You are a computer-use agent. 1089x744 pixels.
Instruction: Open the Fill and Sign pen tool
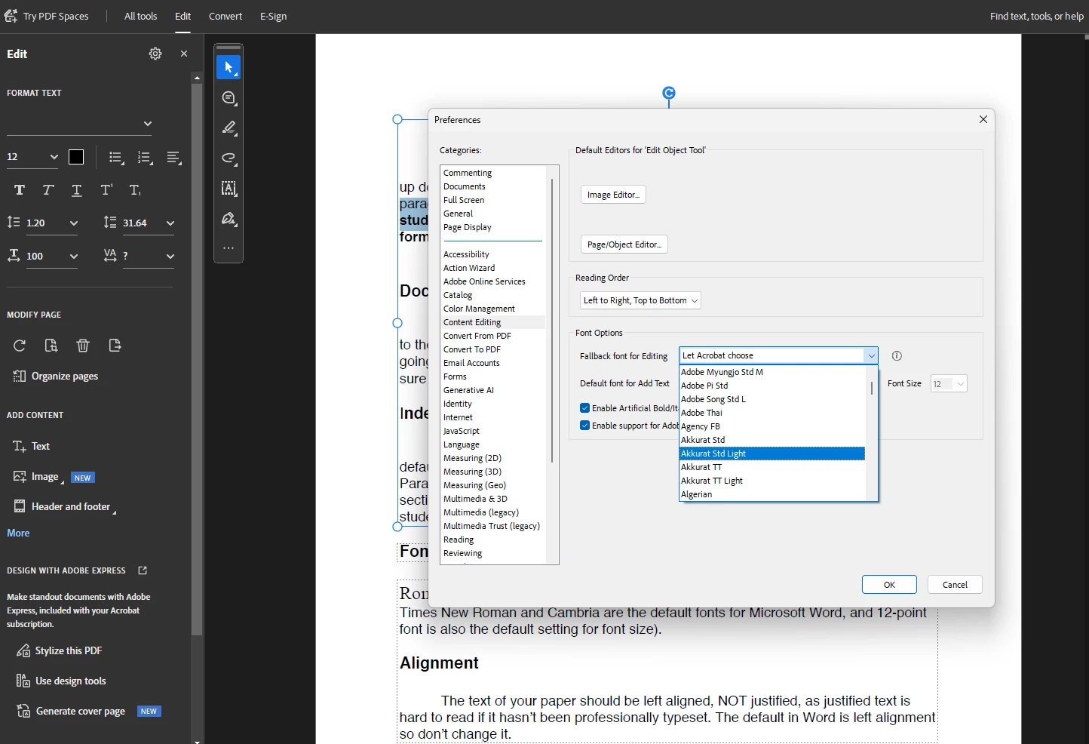tap(229, 219)
